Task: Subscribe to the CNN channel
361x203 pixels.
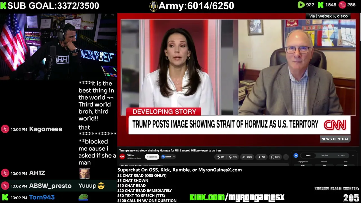Action: click(152, 157)
